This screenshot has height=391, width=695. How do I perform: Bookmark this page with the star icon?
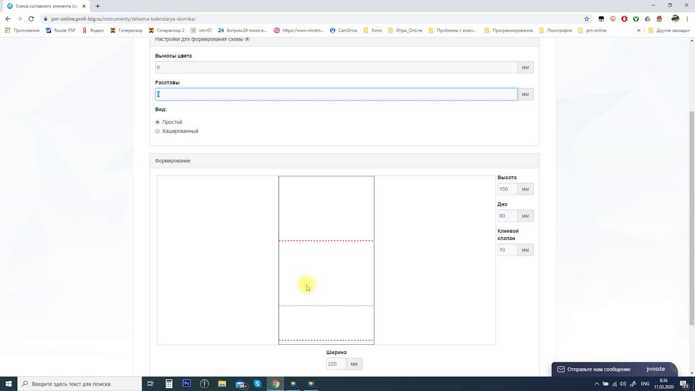pos(586,18)
